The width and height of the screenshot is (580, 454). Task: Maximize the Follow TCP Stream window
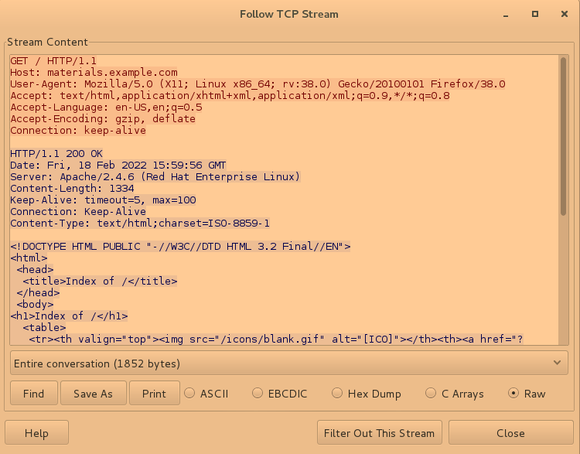[x=534, y=14]
